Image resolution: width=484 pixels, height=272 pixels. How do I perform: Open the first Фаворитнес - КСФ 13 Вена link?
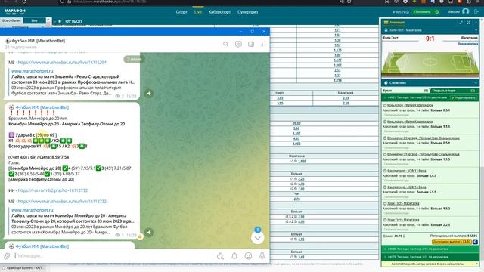407,171
